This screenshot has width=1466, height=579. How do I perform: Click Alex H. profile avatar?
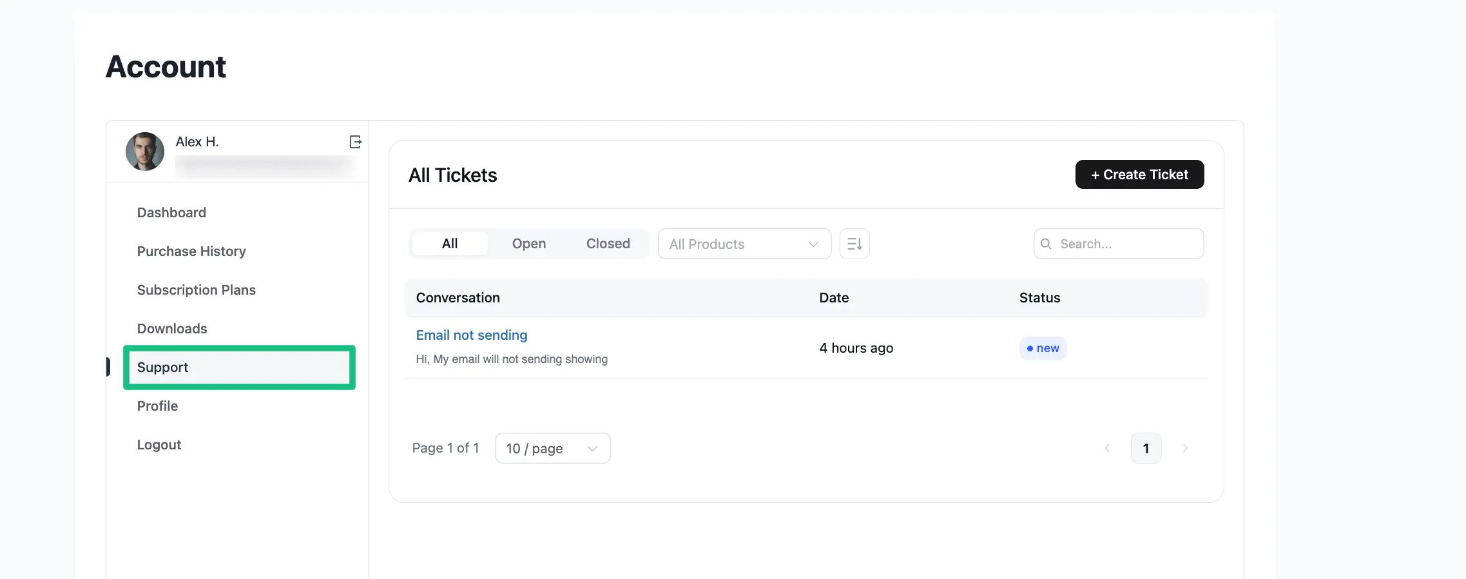coord(145,152)
